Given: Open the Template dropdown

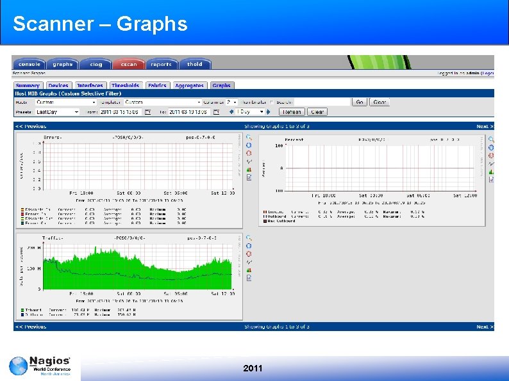Looking at the screenshot, I should (x=163, y=102).
